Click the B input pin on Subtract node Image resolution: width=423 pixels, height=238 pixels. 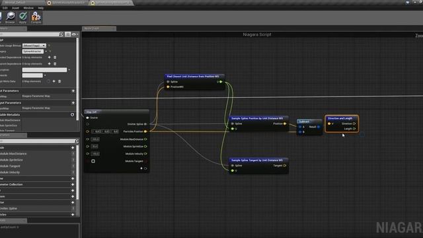click(300, 132)
